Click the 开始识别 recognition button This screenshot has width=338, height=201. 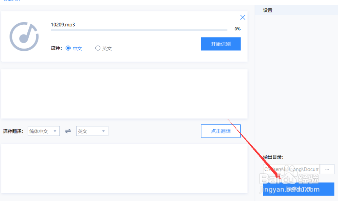coord(221,44)
